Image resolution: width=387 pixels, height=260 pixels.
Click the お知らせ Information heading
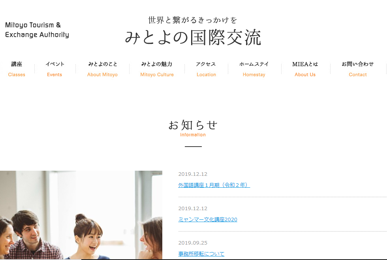(193, 128)
